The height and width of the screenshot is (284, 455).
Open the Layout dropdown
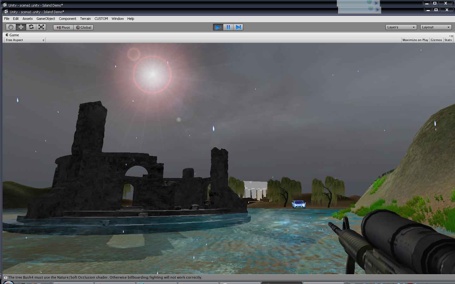(436, 27)
